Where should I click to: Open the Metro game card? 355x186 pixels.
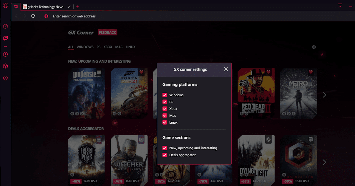click(x=298, y=93)
